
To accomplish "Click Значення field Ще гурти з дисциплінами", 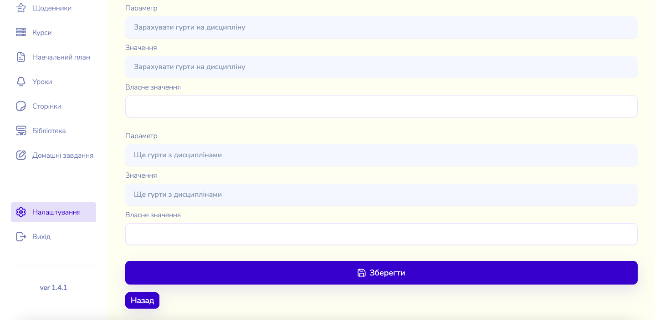I will [381, 195].
